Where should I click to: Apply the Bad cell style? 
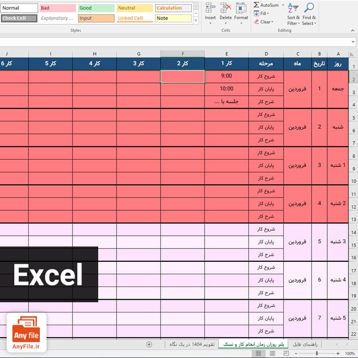57,8
